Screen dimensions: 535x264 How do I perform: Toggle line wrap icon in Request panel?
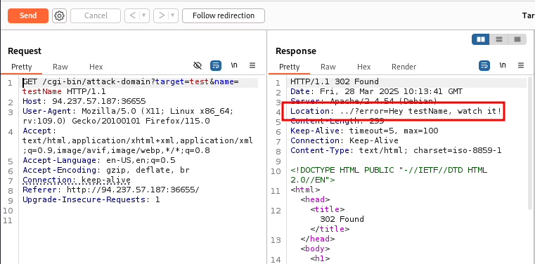[x=216, y=65]
